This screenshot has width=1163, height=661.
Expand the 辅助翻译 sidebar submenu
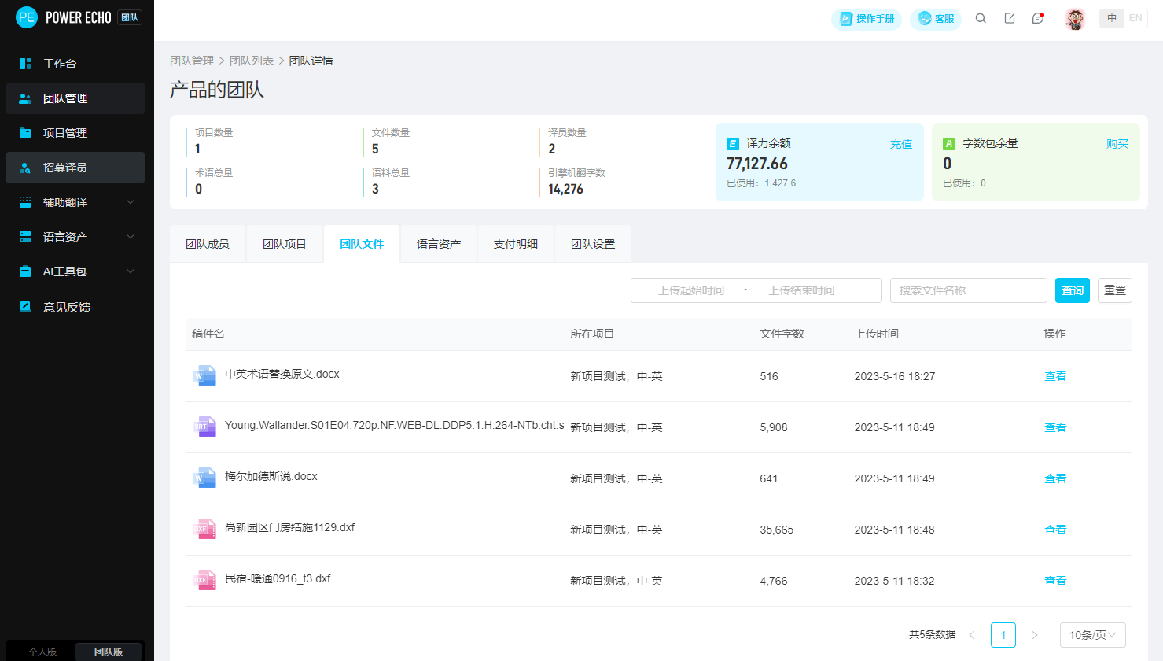coord(131,202)
